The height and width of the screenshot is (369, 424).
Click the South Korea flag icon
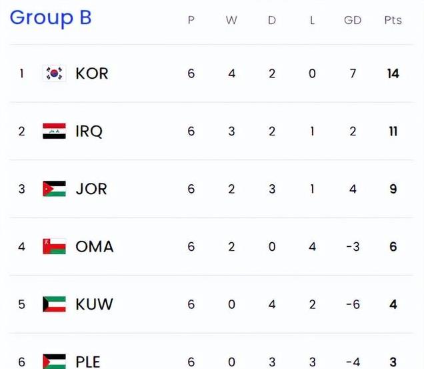pos(54,73)
